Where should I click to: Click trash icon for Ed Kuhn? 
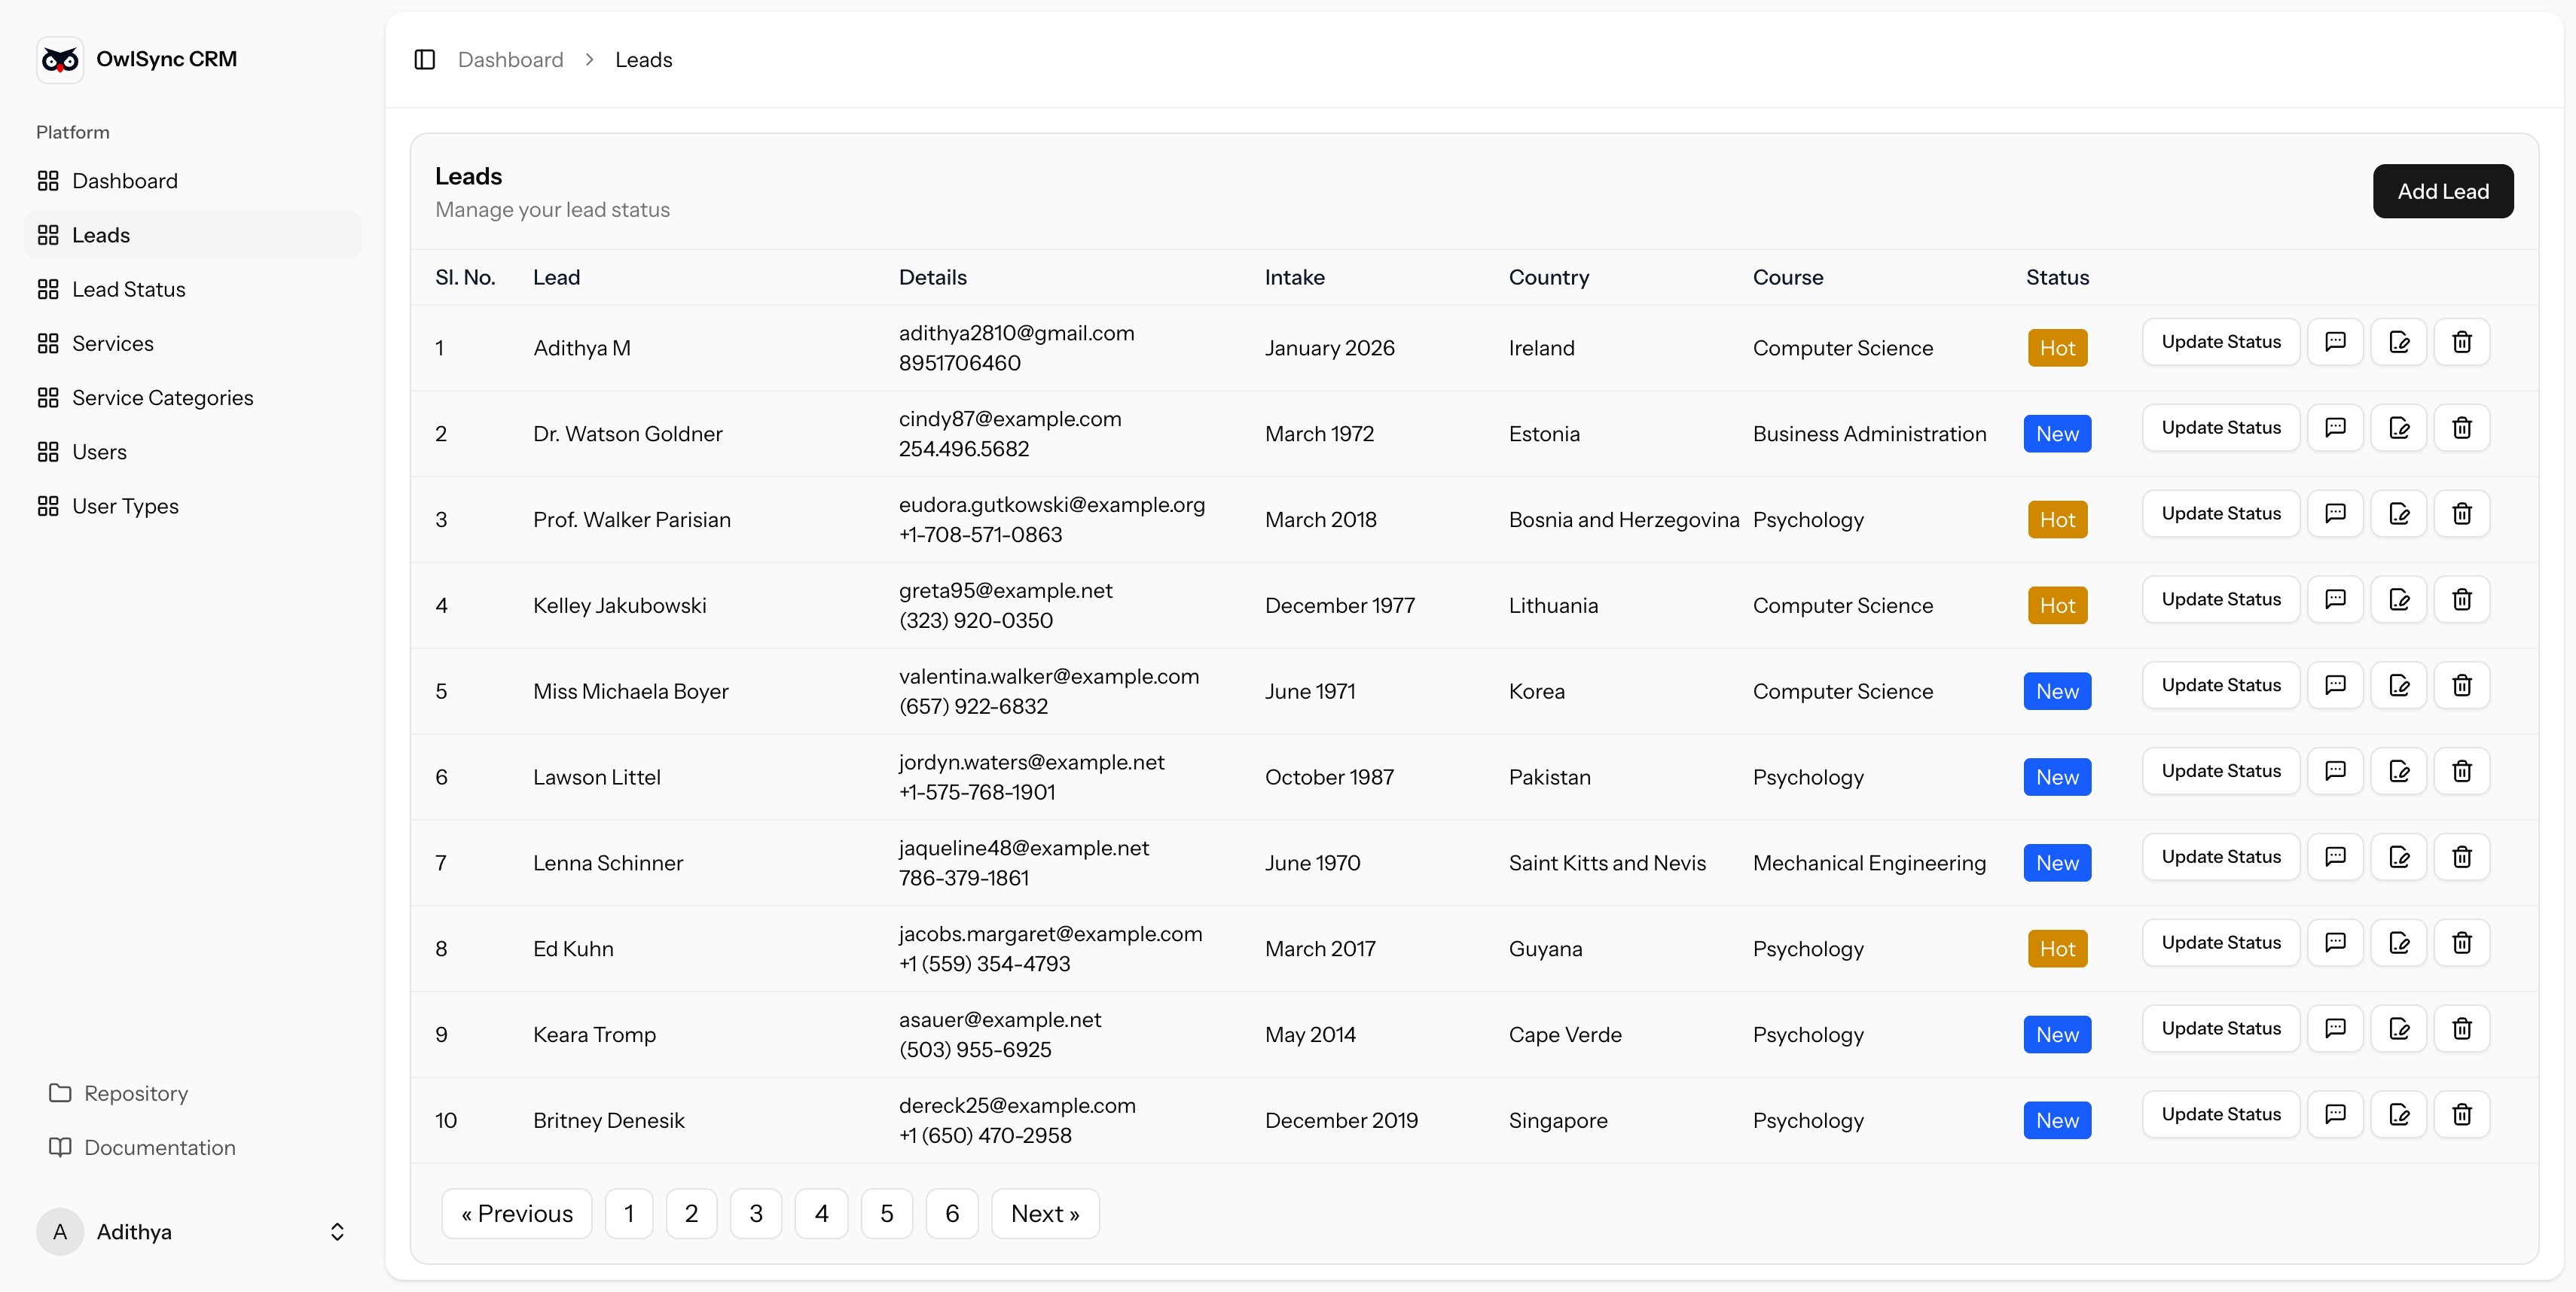point(2462,943)
